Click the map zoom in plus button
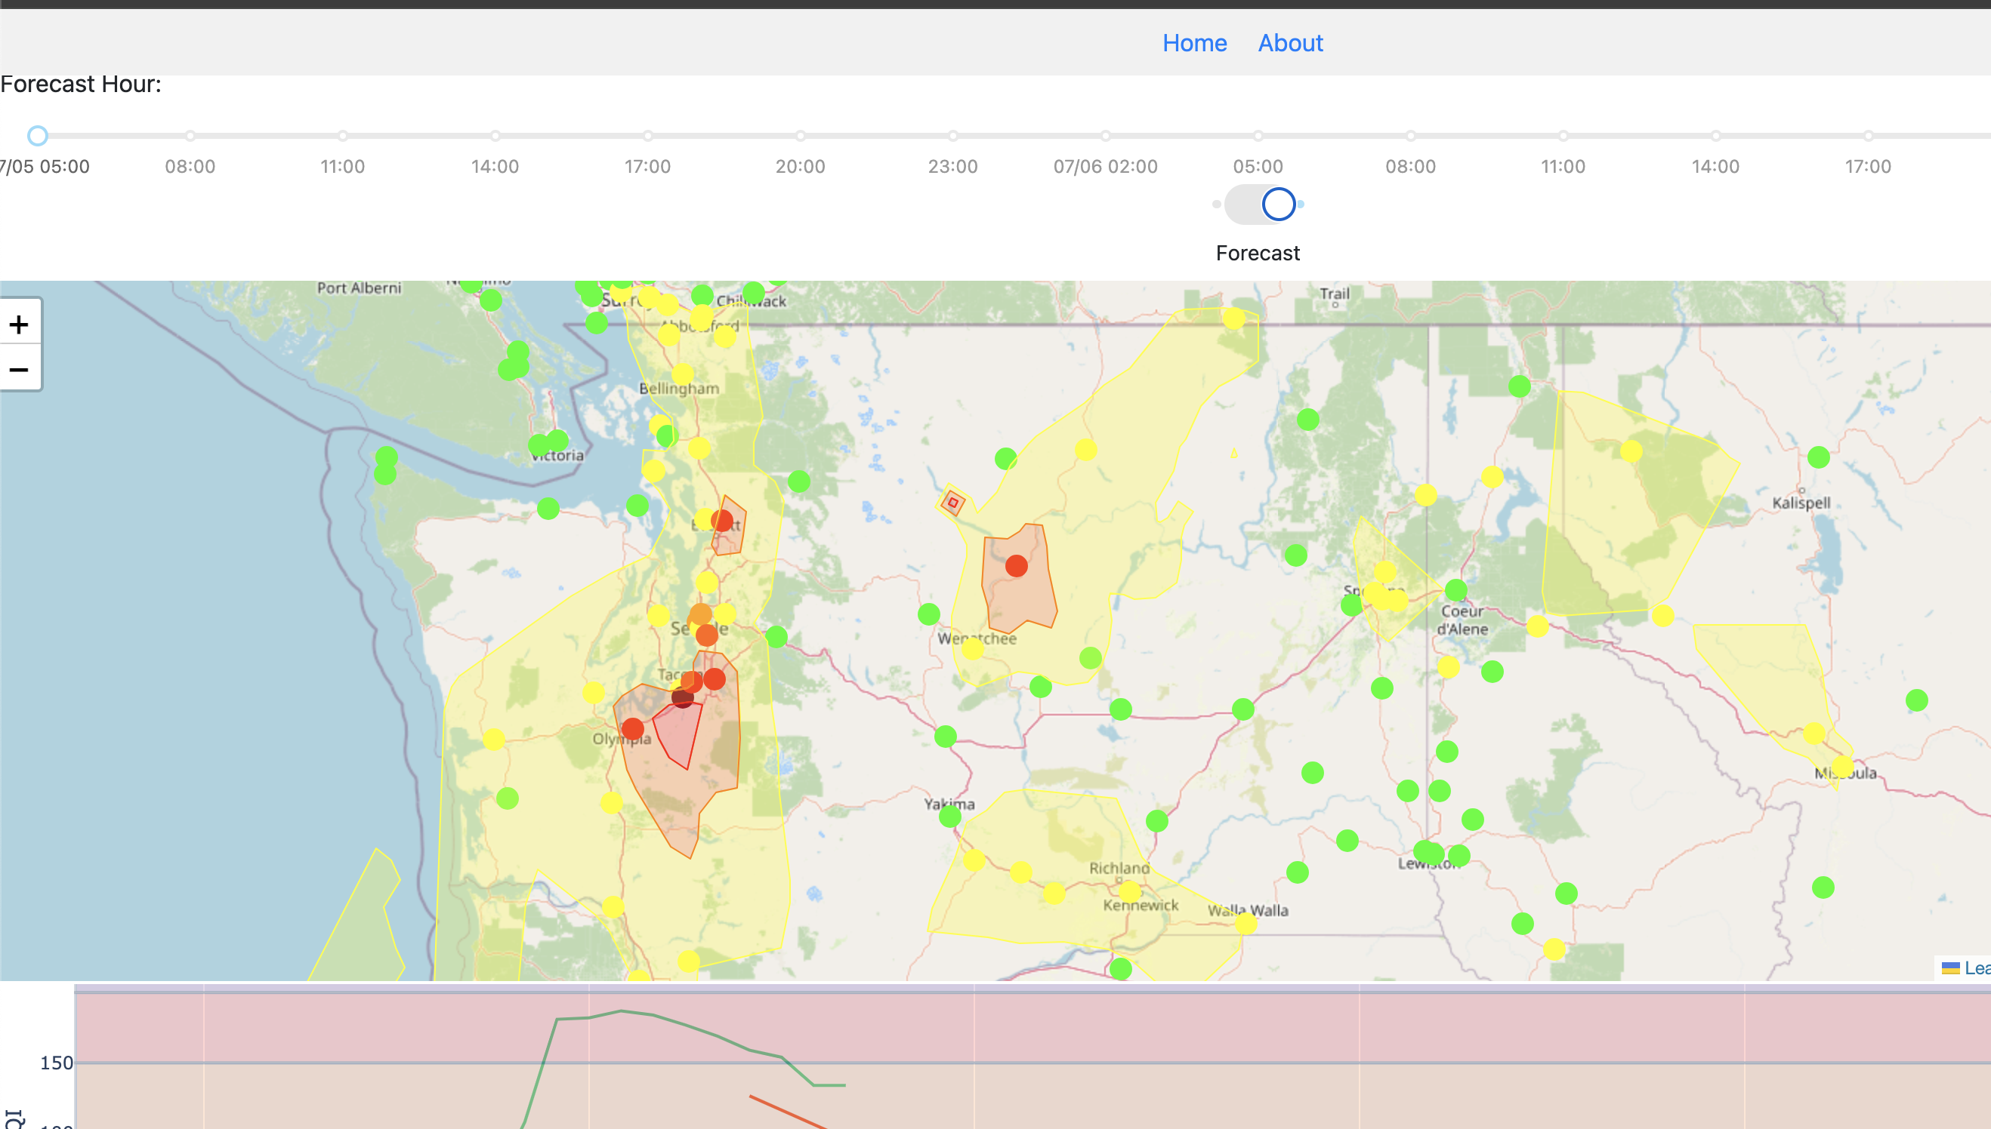Image resolution: width=1991 pixels, height=1129 pixels. 20,324
